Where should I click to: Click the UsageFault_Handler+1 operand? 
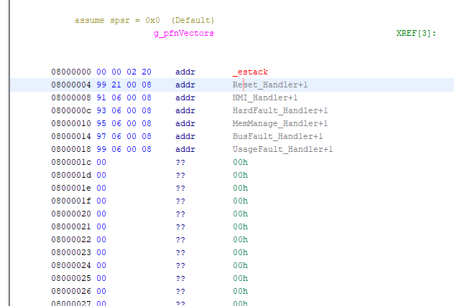tap(282, 150)
